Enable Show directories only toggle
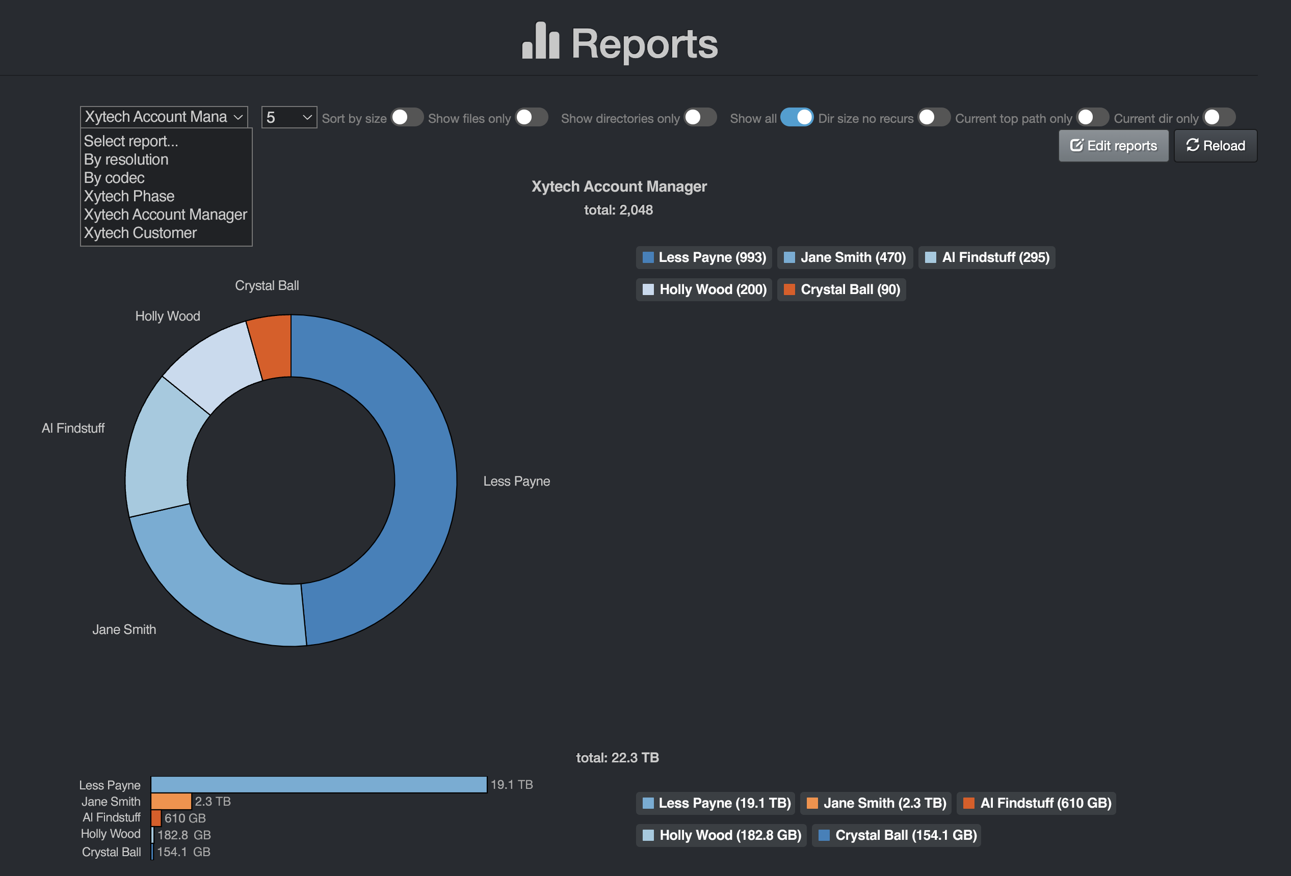The width and height of the screenshot is (1291, 876). (x=699, y=118)
